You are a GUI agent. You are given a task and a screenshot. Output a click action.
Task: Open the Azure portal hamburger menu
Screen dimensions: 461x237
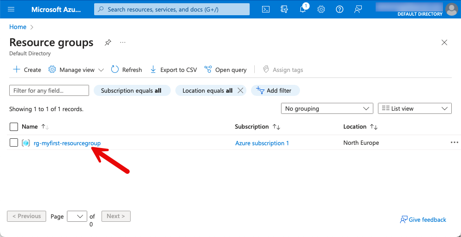point(12,9)
